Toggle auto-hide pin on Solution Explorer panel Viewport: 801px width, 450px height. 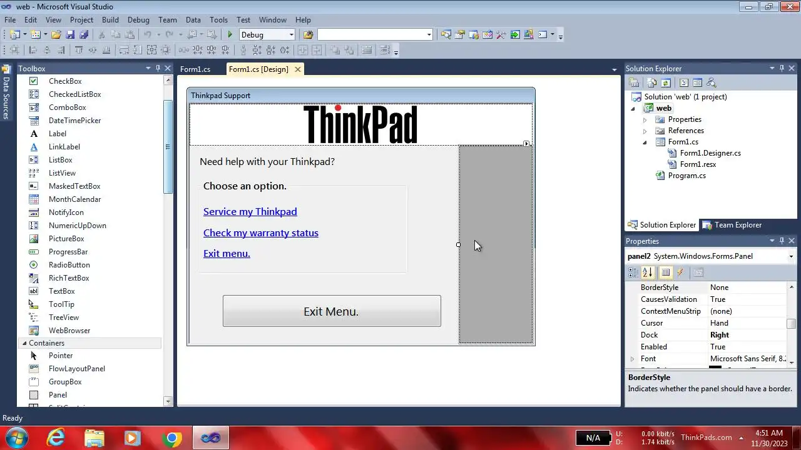coord(782,68)
